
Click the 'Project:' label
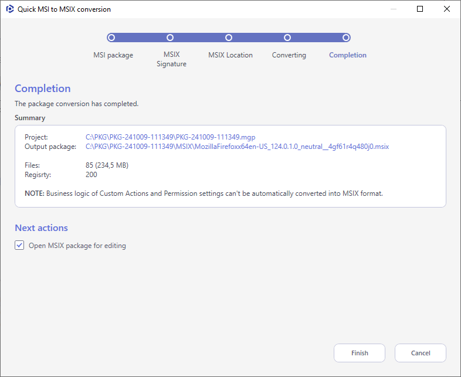click(x=36, y=137)
